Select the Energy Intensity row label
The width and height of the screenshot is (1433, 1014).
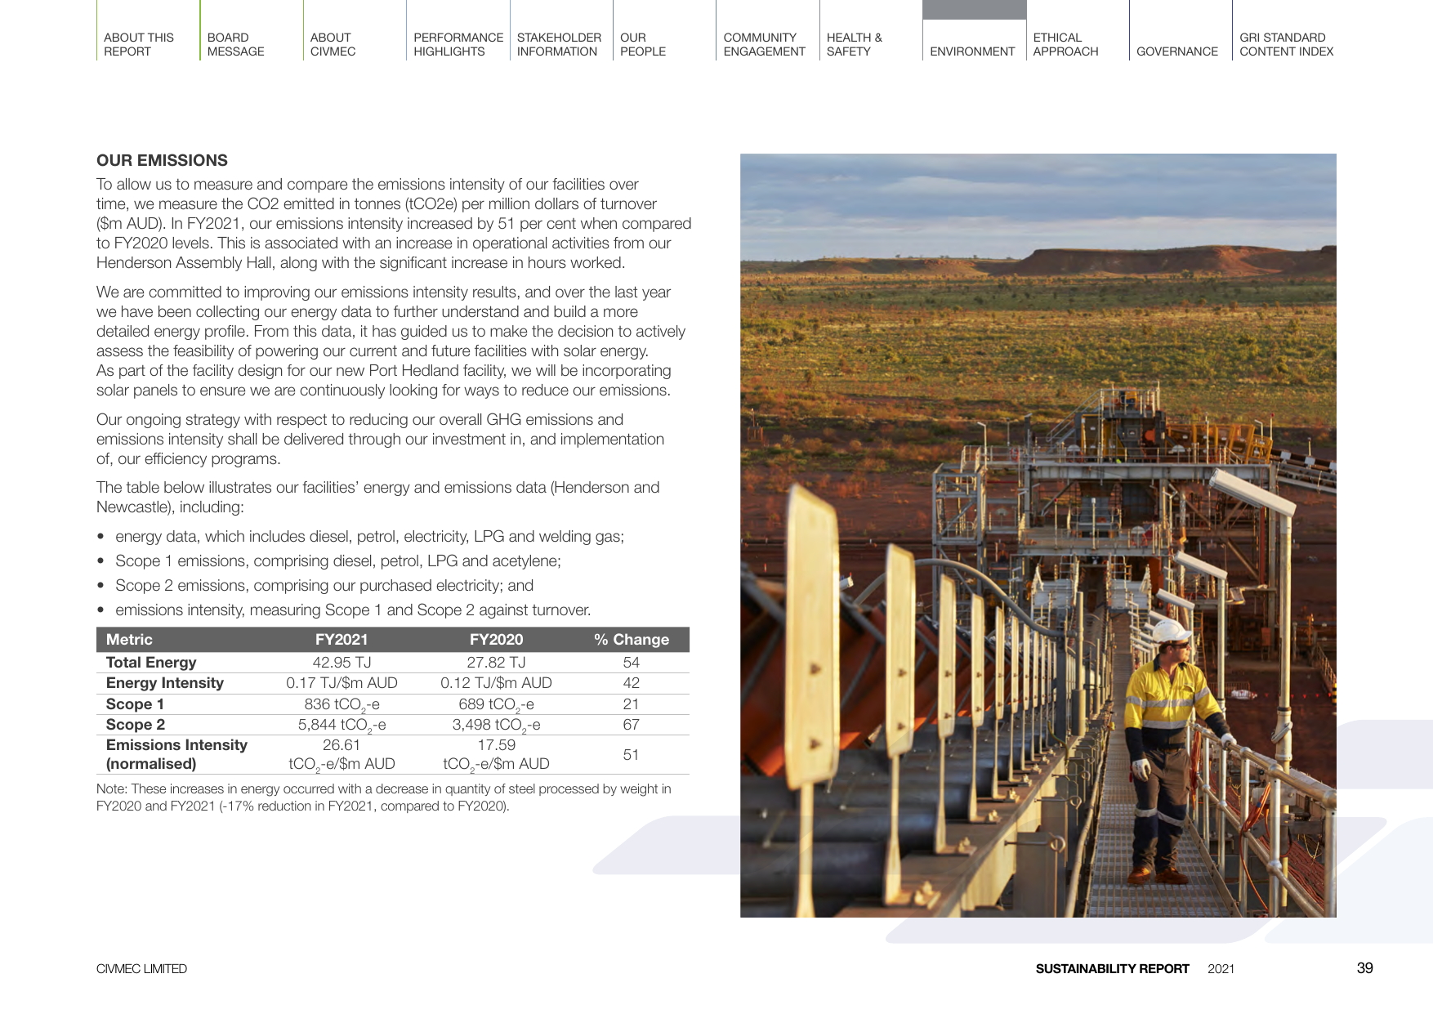pyautogui.click(x=165, y=683)
